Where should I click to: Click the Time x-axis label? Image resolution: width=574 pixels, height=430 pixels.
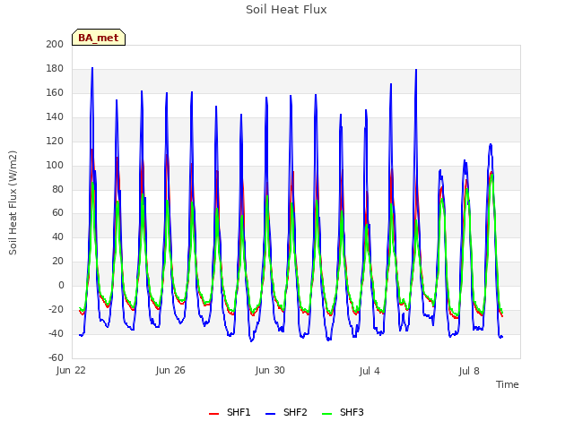click(x=508, y=384)
